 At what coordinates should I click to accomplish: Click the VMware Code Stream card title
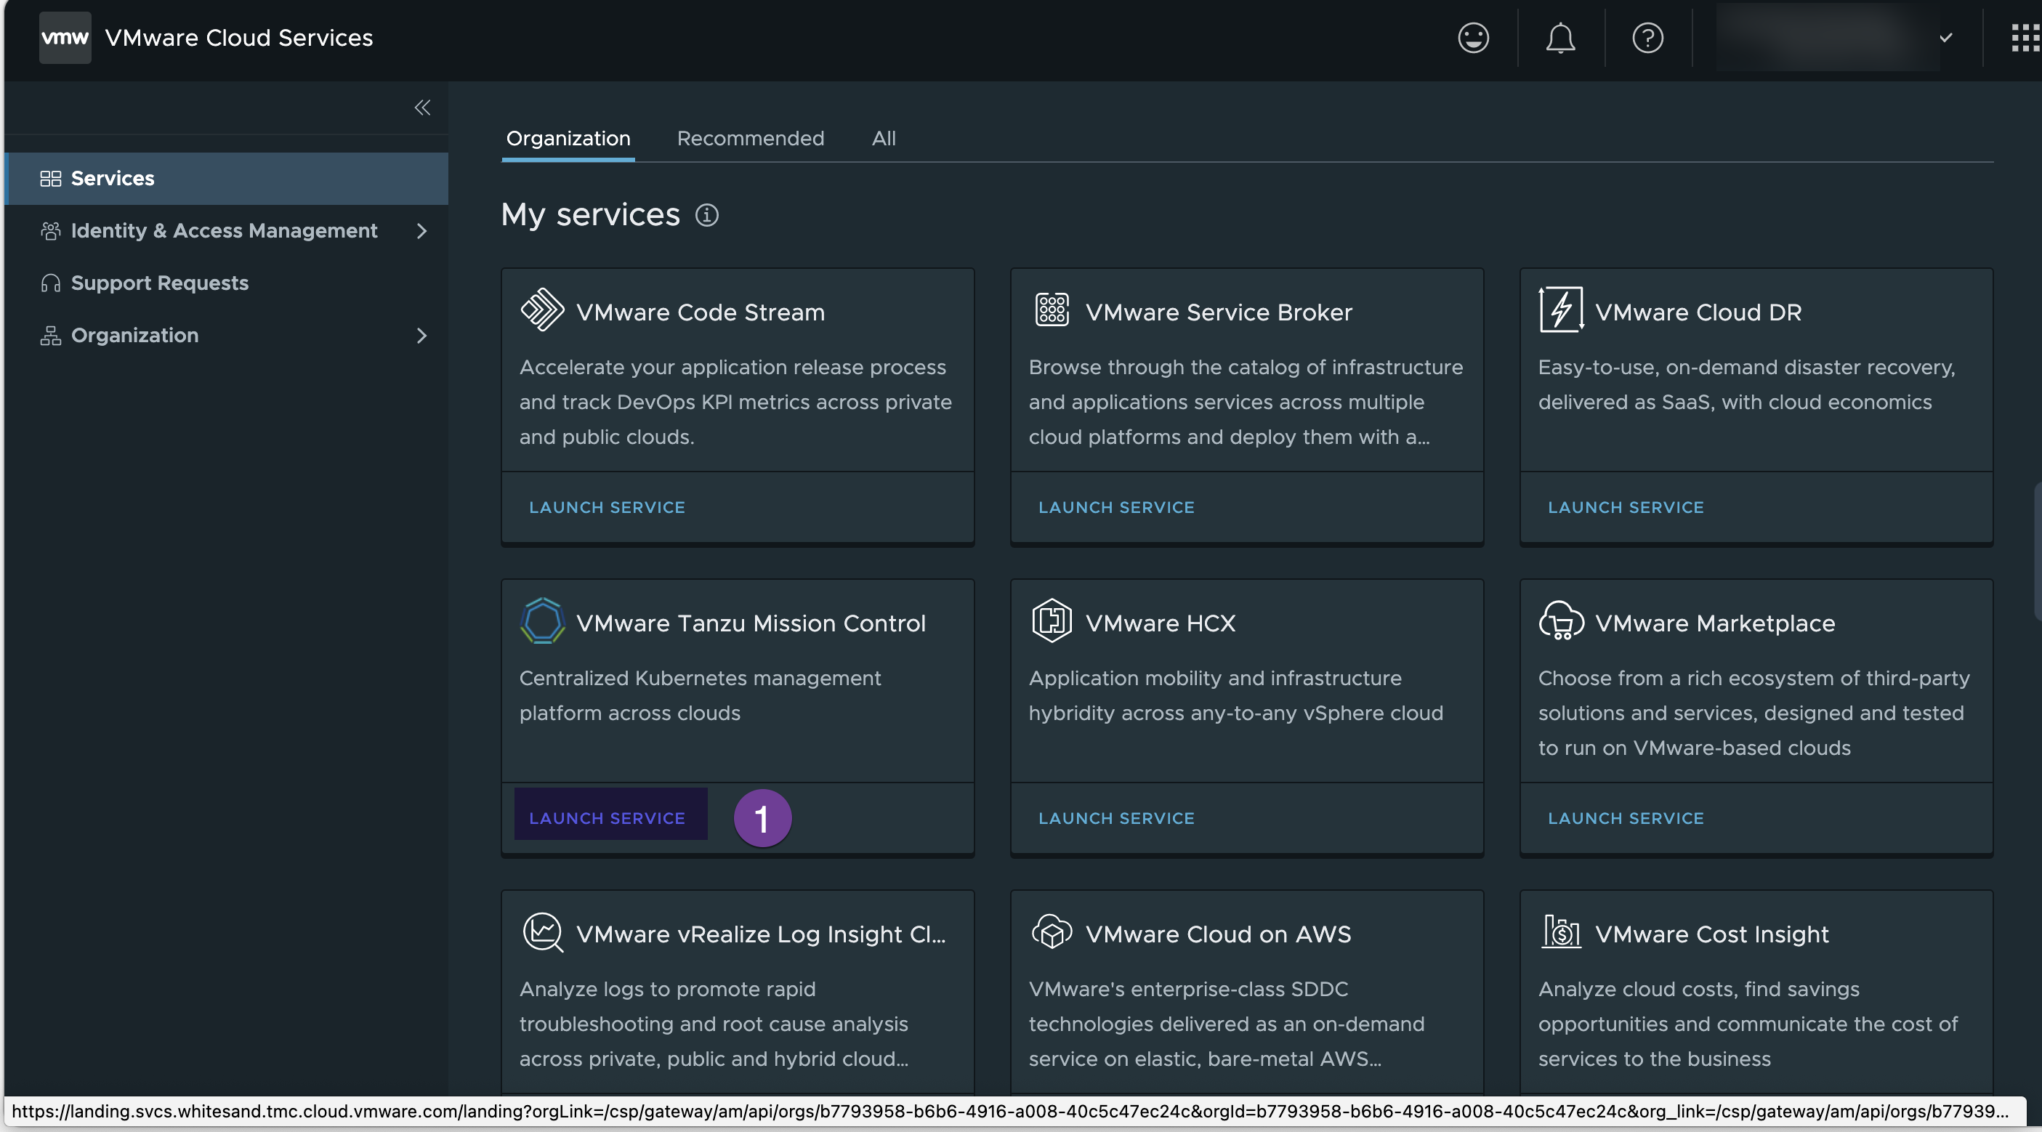coord(700,312)
